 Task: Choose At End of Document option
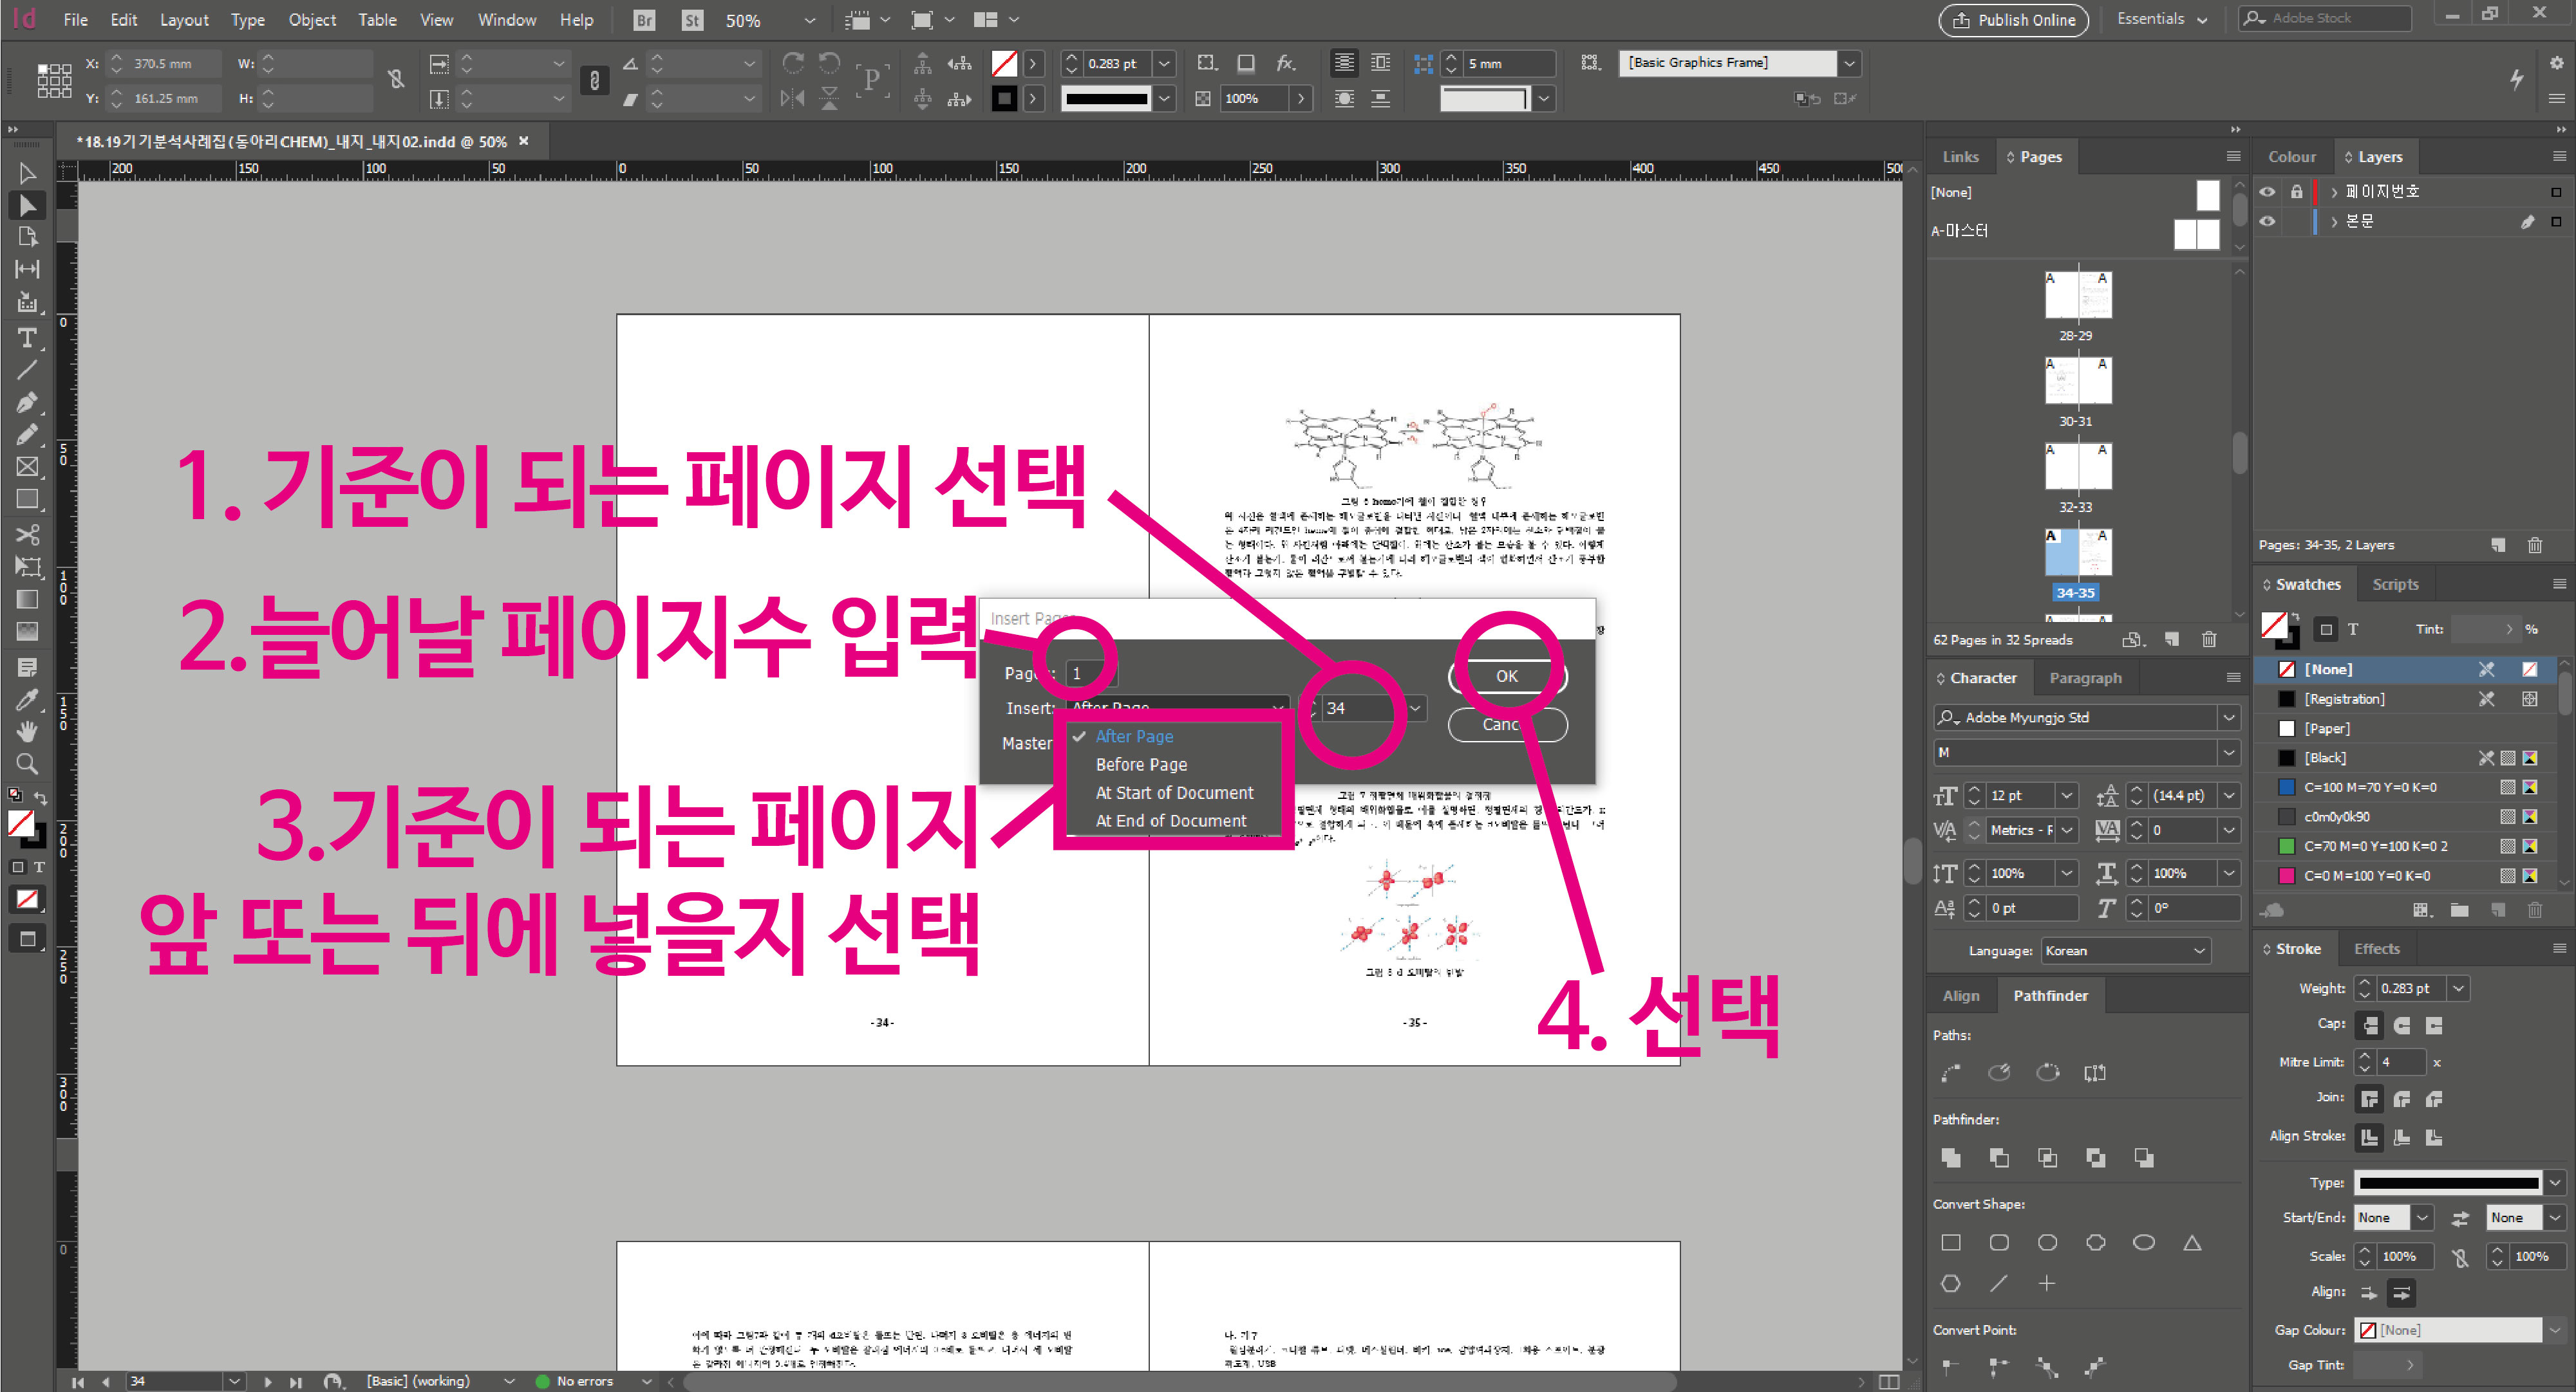tap(1171, 820)
